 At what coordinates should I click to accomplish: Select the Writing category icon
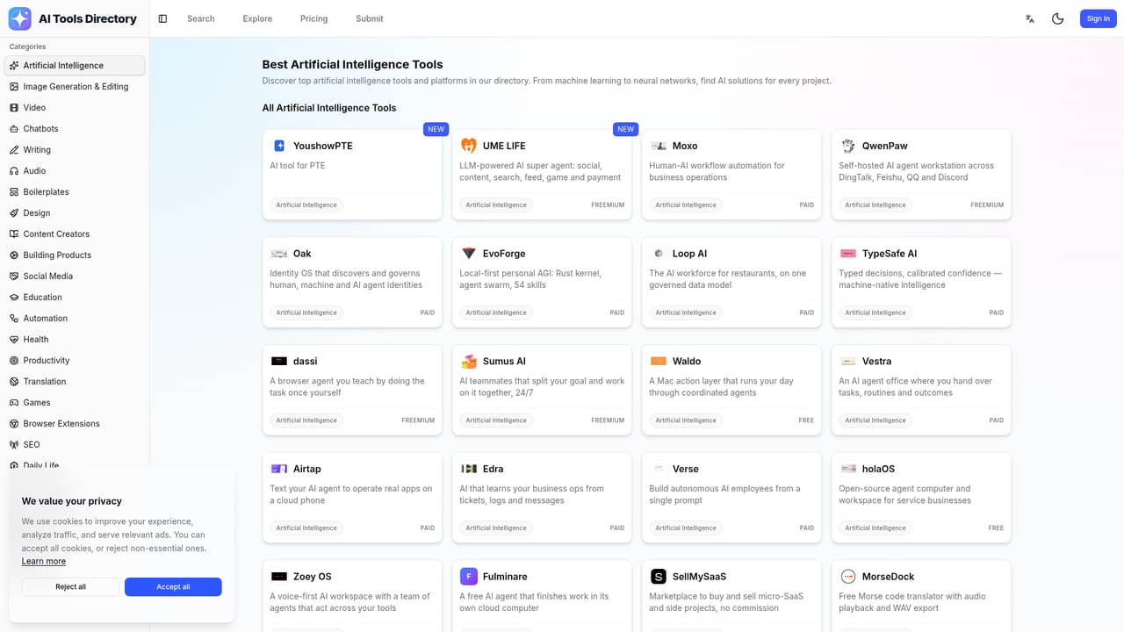14,150
